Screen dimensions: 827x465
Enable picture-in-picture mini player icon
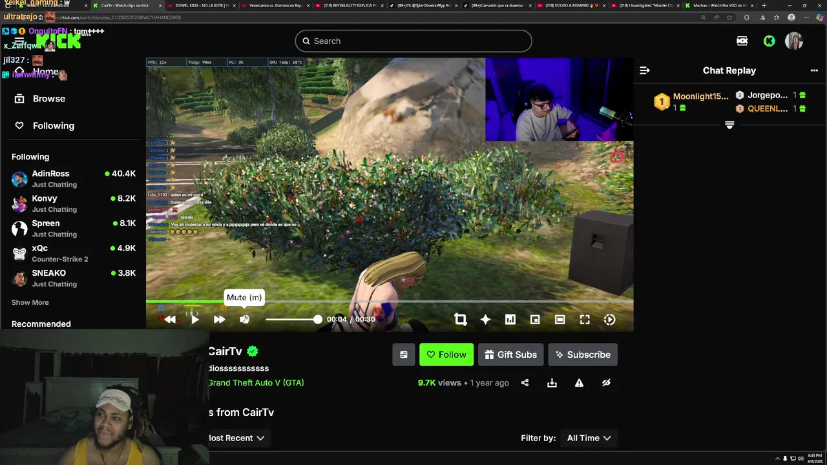[x=535, y=319]
